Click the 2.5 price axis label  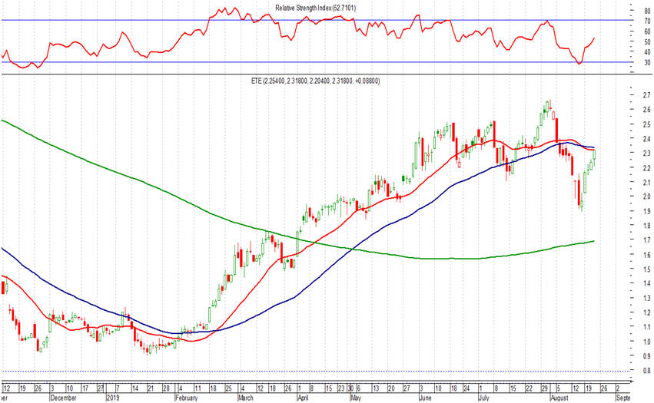pyautogui.click(x=646, y=124)
